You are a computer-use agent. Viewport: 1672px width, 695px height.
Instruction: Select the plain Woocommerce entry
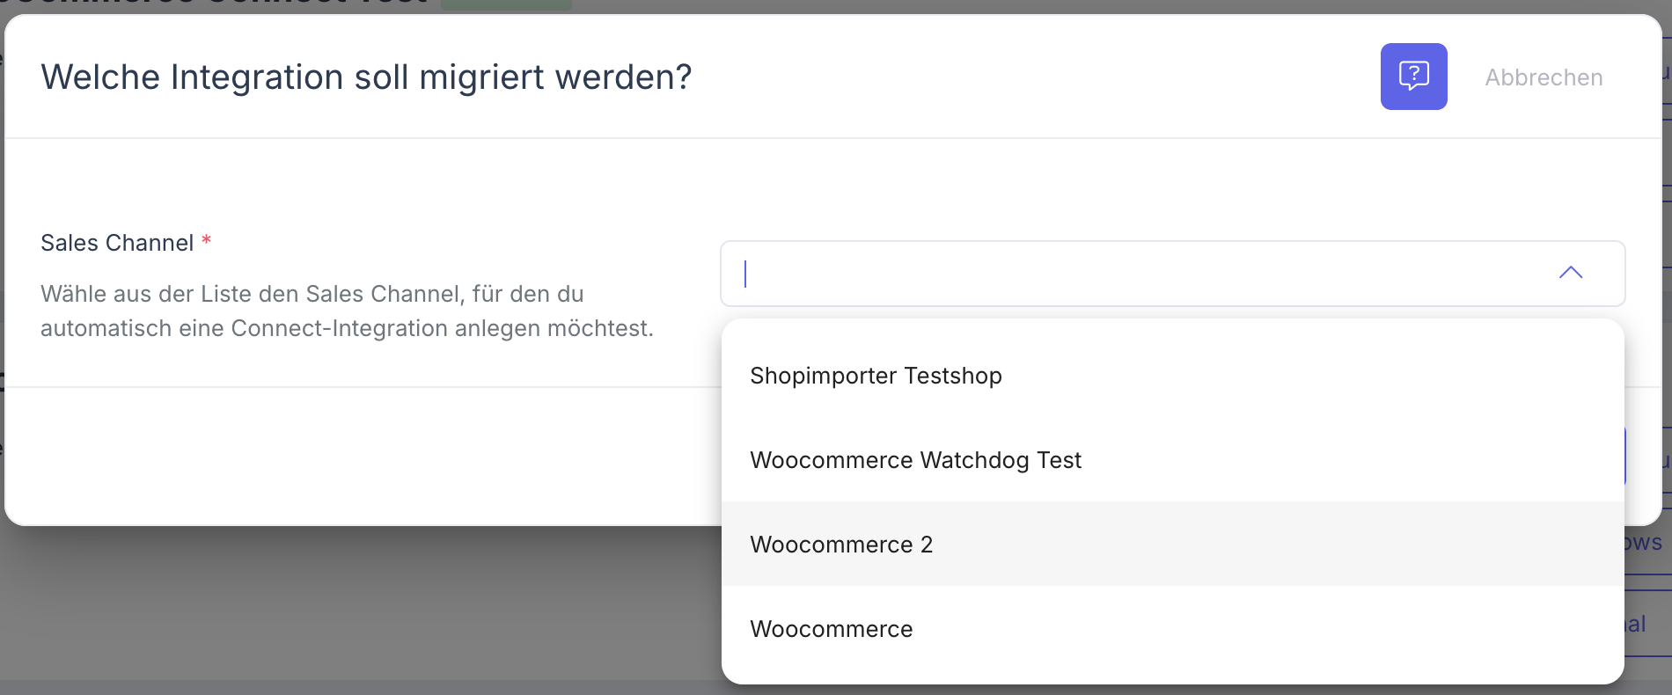click(832, 629)
